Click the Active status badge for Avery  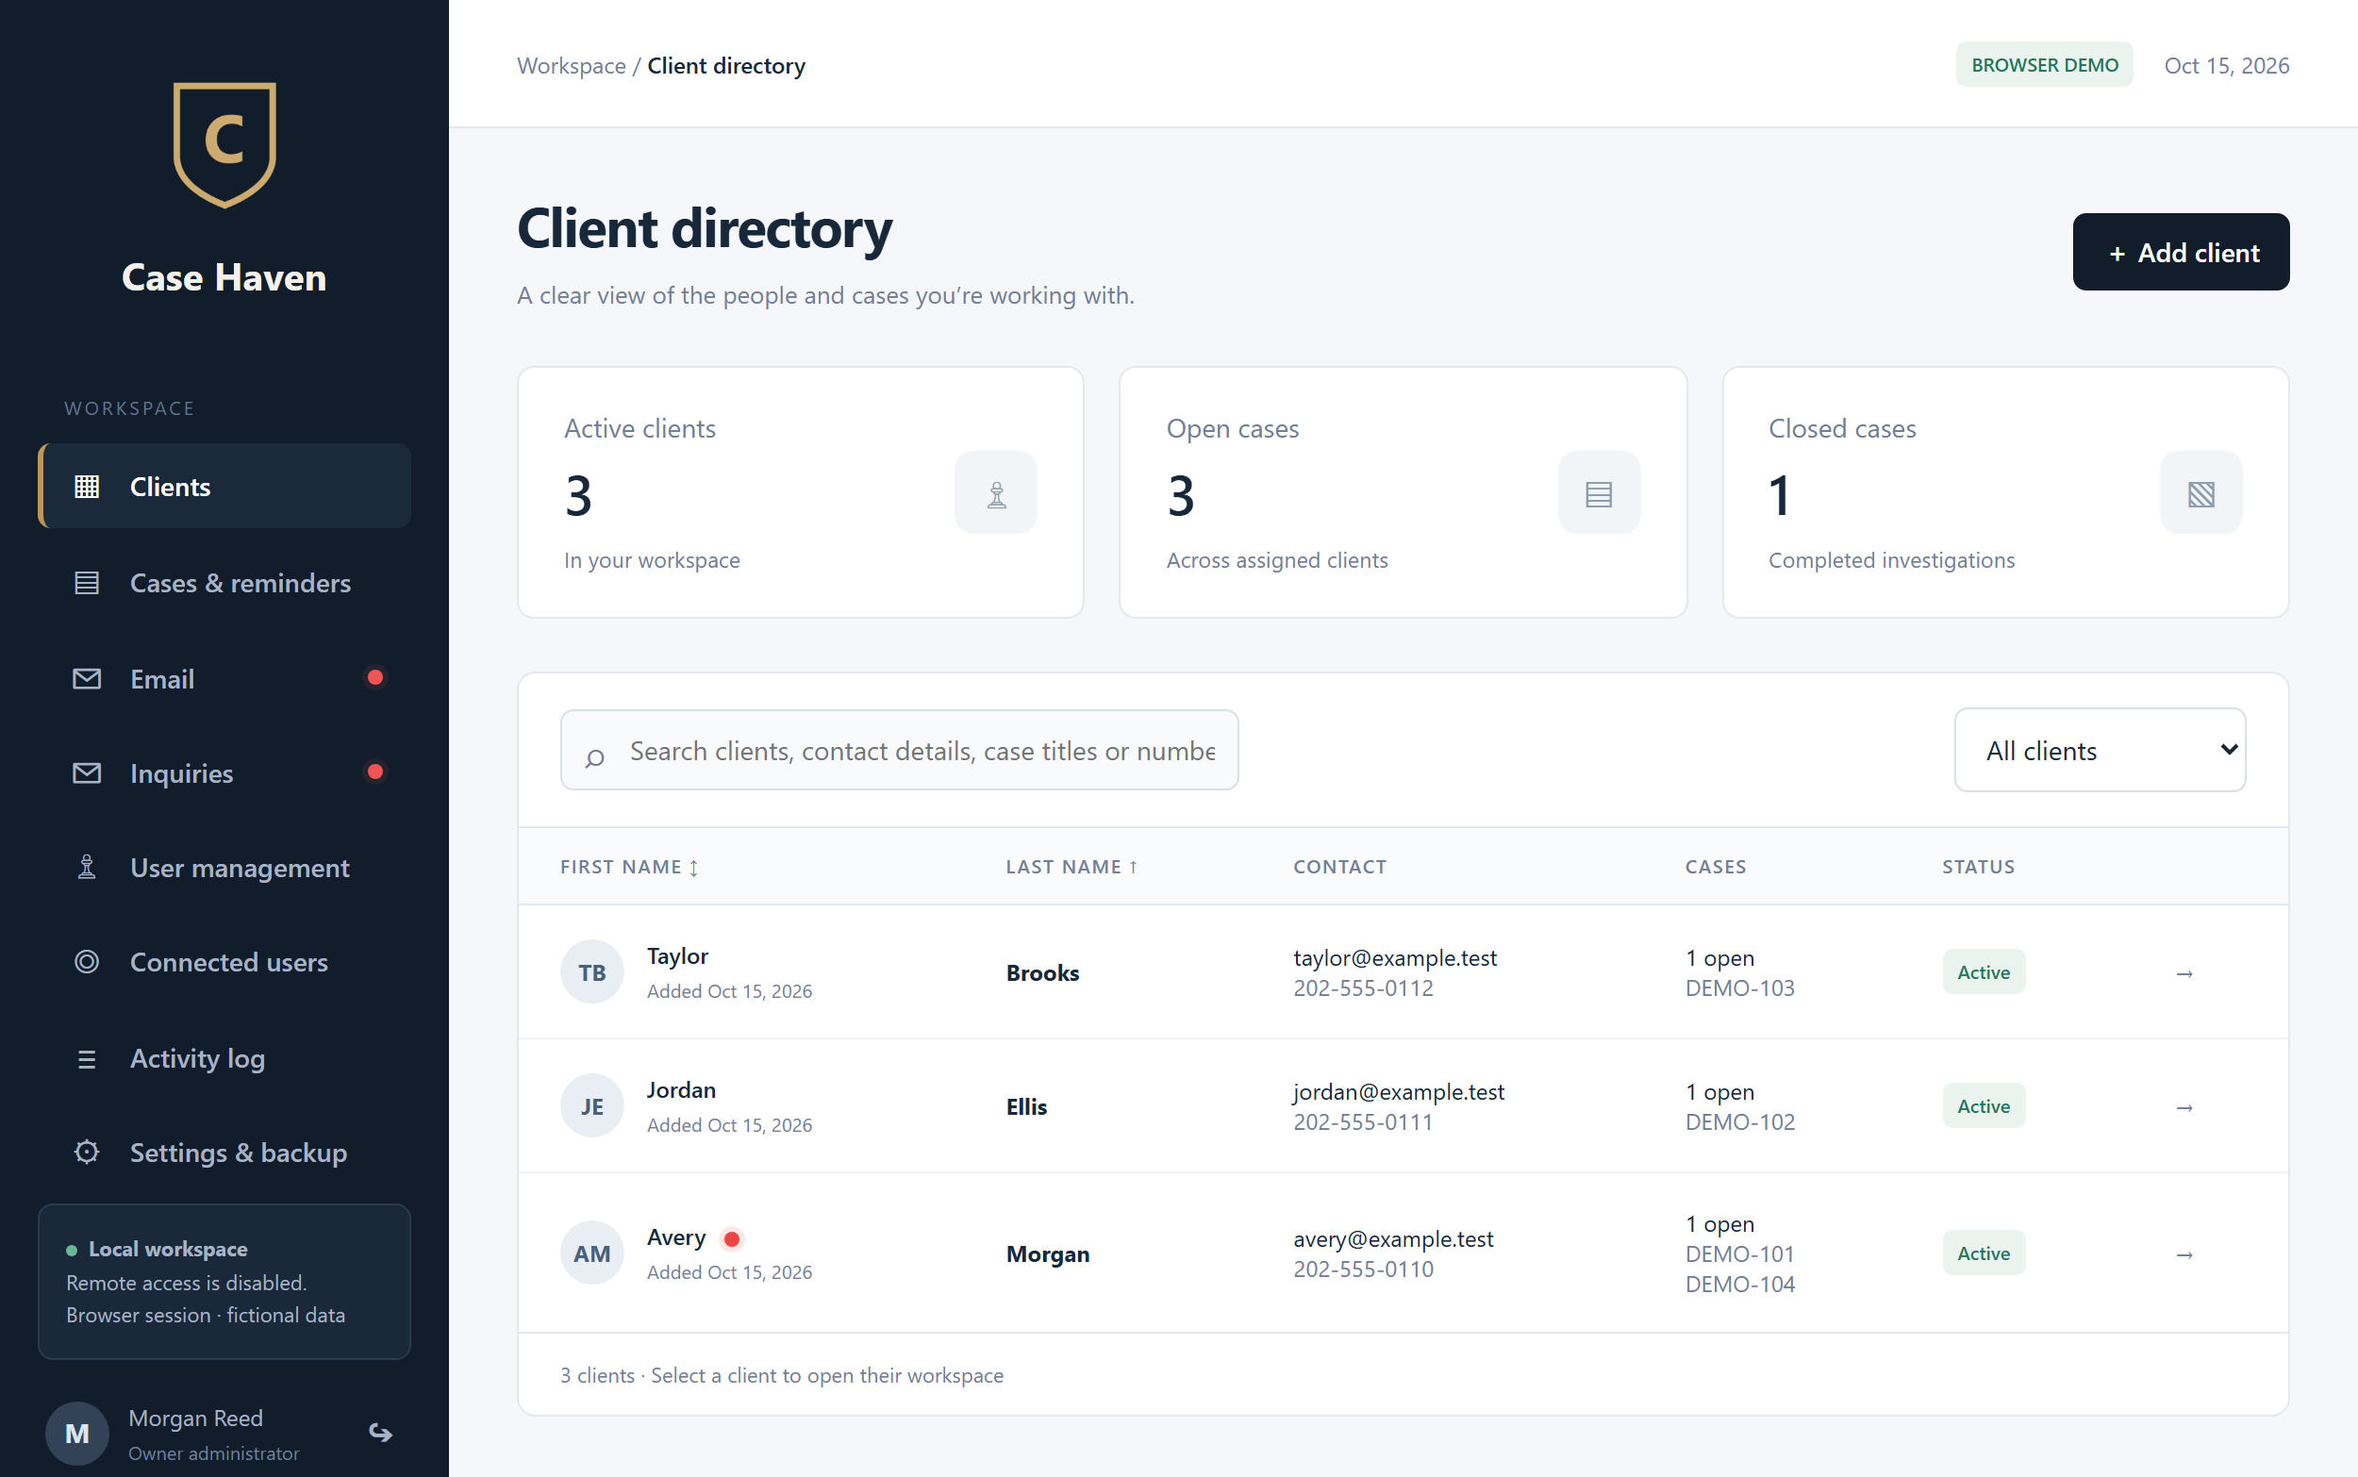point(1983,1253)
